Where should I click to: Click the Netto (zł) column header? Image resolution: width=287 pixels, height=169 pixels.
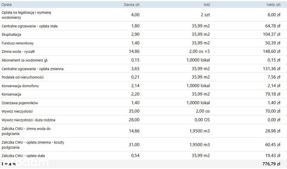coord(273,5)
